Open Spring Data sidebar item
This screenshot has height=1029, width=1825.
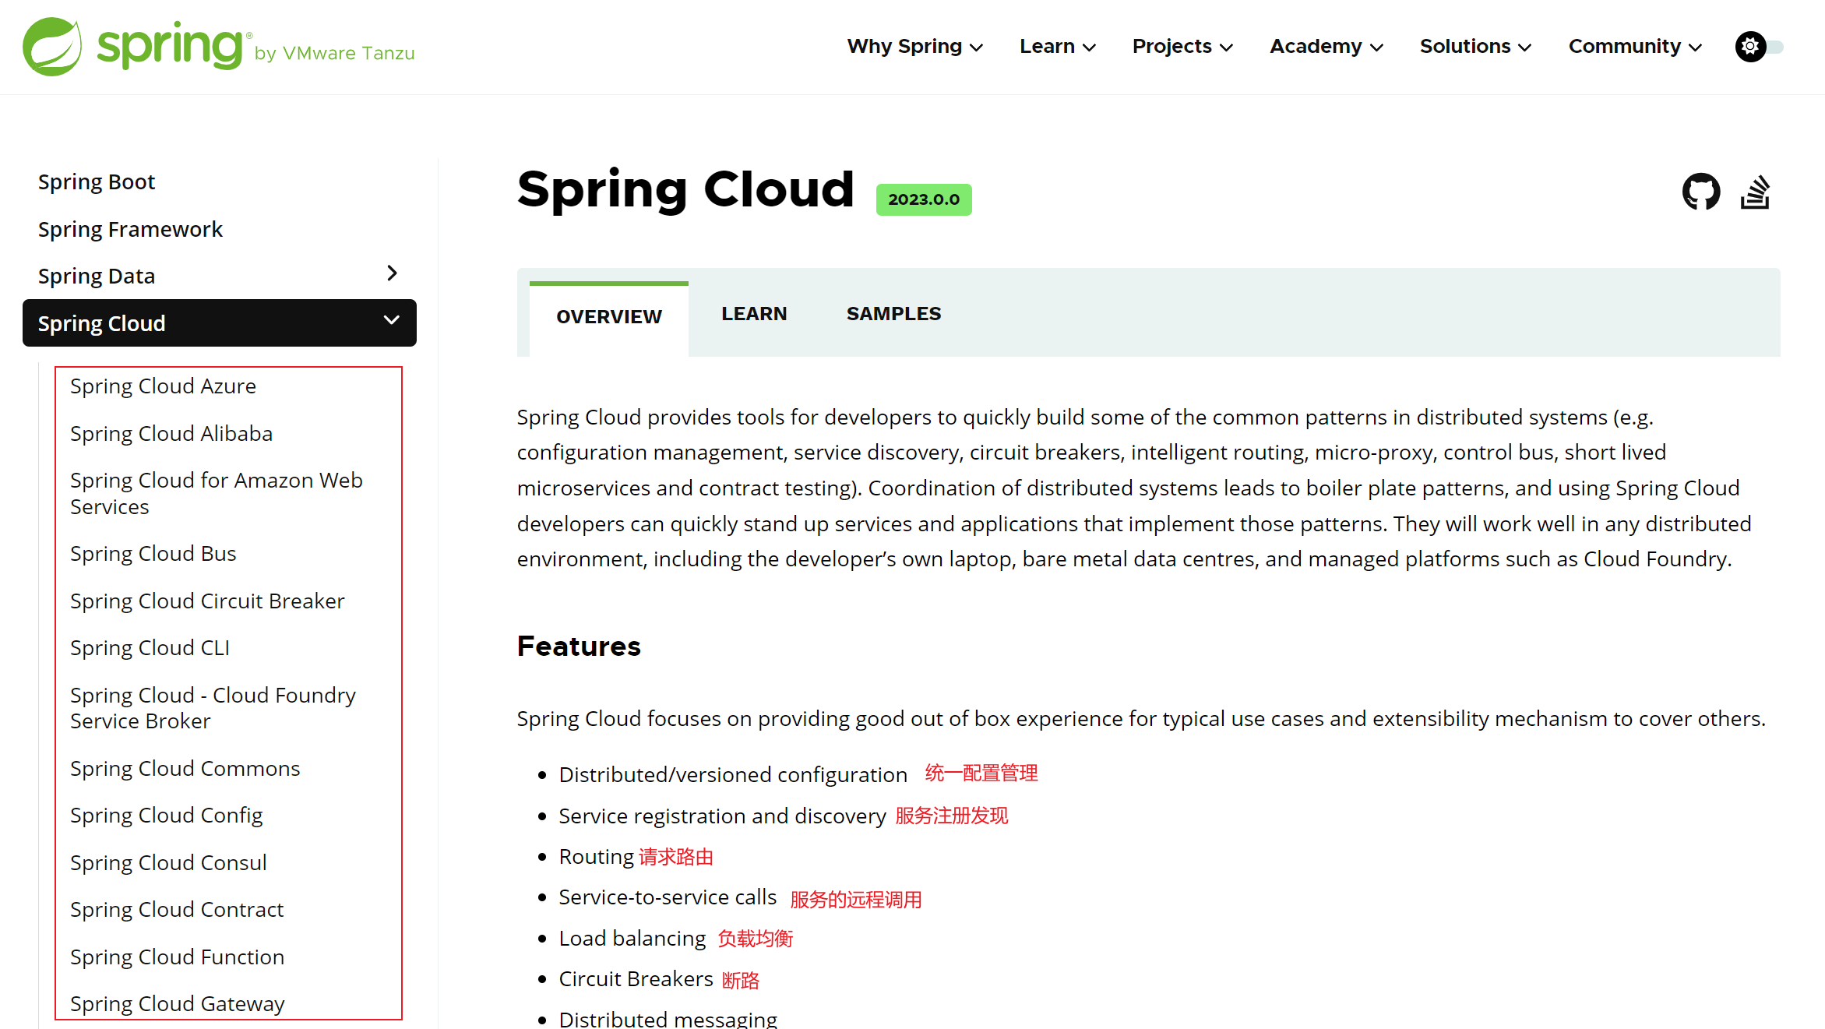[97, 276]
